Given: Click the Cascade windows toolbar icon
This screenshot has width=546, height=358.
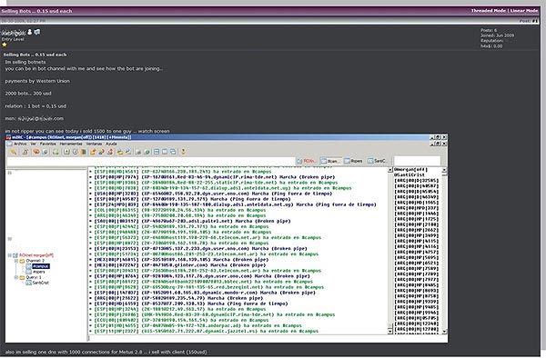Looking at the screenshot, I should point(173,152).
